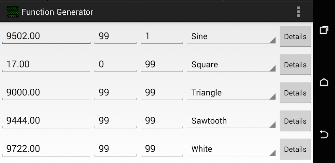Expand the Triangle waveform selector
The height and width of the screenshot is (163, 335).
pyautogui.click(x=231, y=93)
